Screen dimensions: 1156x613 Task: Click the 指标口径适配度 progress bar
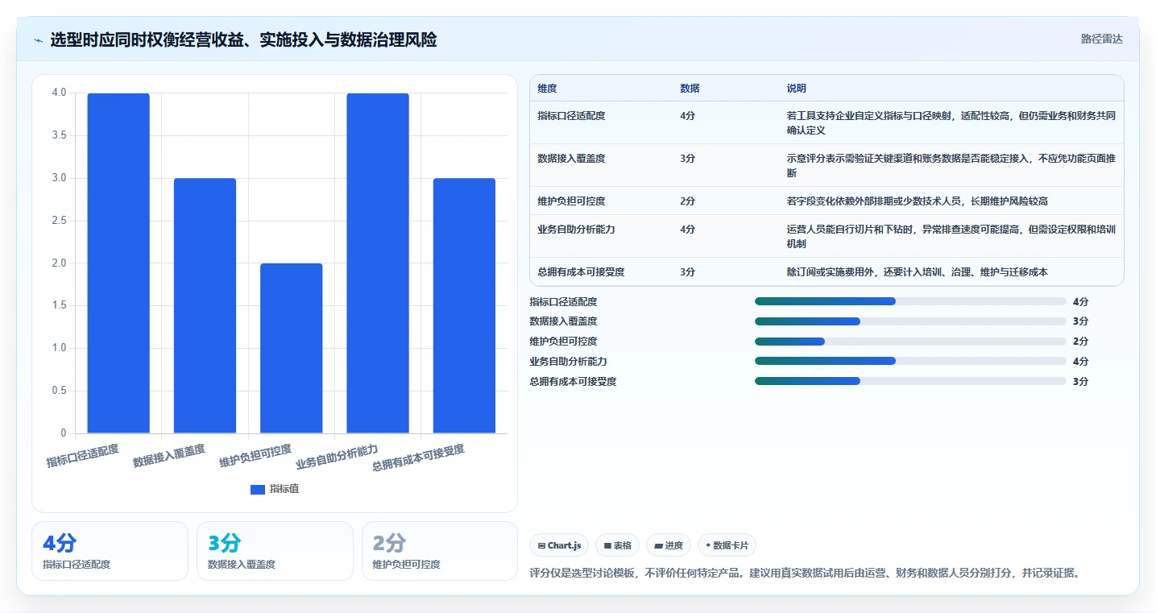pos(910,301)
